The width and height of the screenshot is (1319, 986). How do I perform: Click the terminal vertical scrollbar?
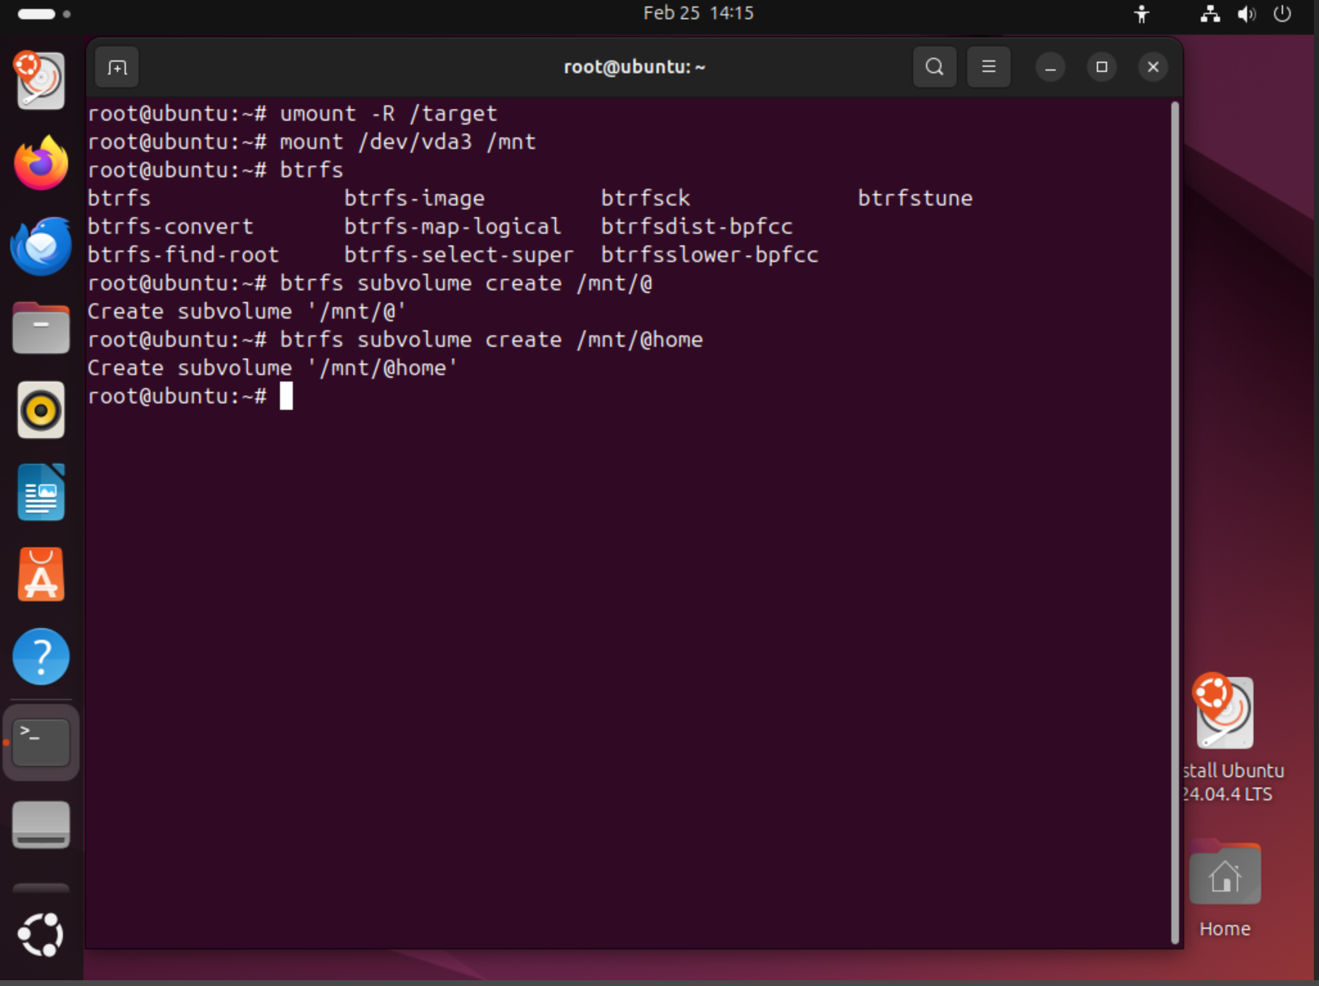(x=1175, y=522)
